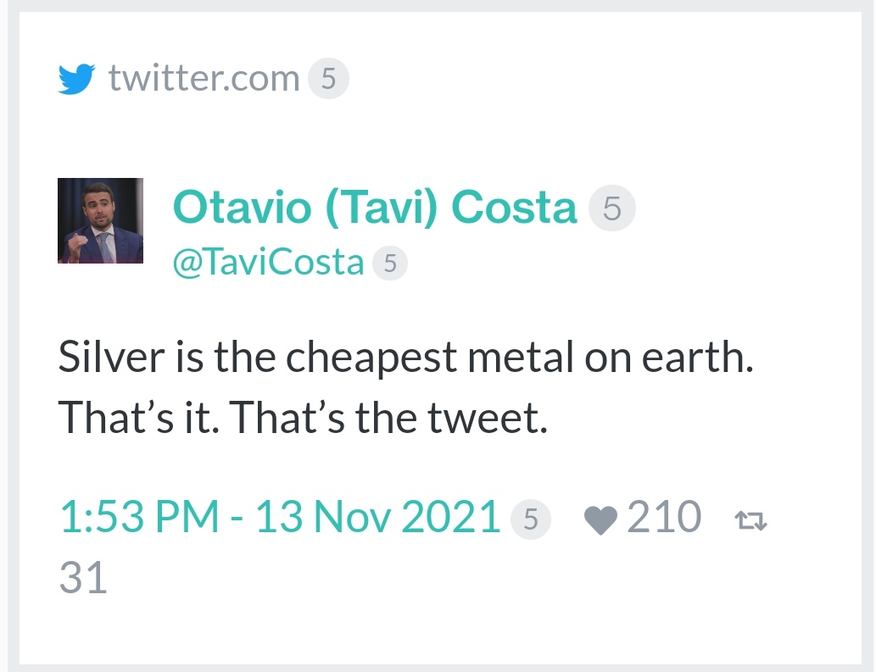Click the heart like icon
Screen dimensions: 876x672
pos(600,521)
